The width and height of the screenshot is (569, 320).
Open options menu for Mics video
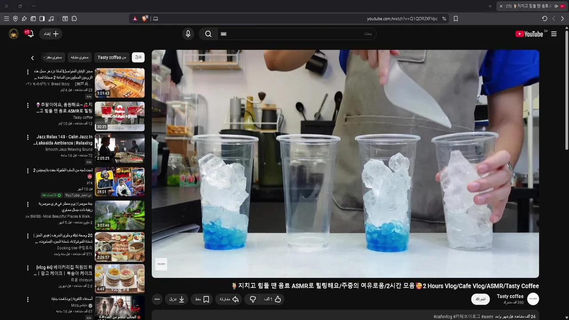pyautogui.click(x=28, y=300)
